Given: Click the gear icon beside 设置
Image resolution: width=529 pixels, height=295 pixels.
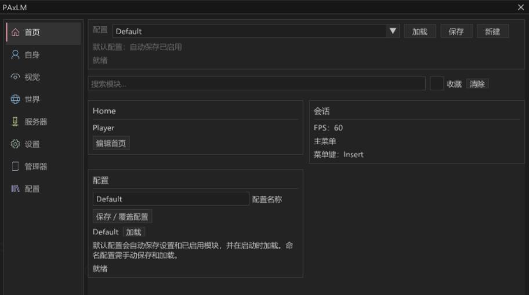Looking at the screenshot, I should pos(15,144).
